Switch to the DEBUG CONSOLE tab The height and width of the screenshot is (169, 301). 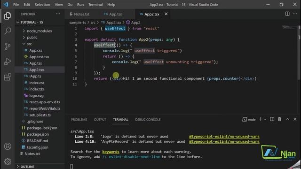(x=148, y=120)
